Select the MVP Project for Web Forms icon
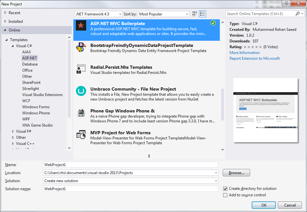The image size is (307, 212). [81, 135]
